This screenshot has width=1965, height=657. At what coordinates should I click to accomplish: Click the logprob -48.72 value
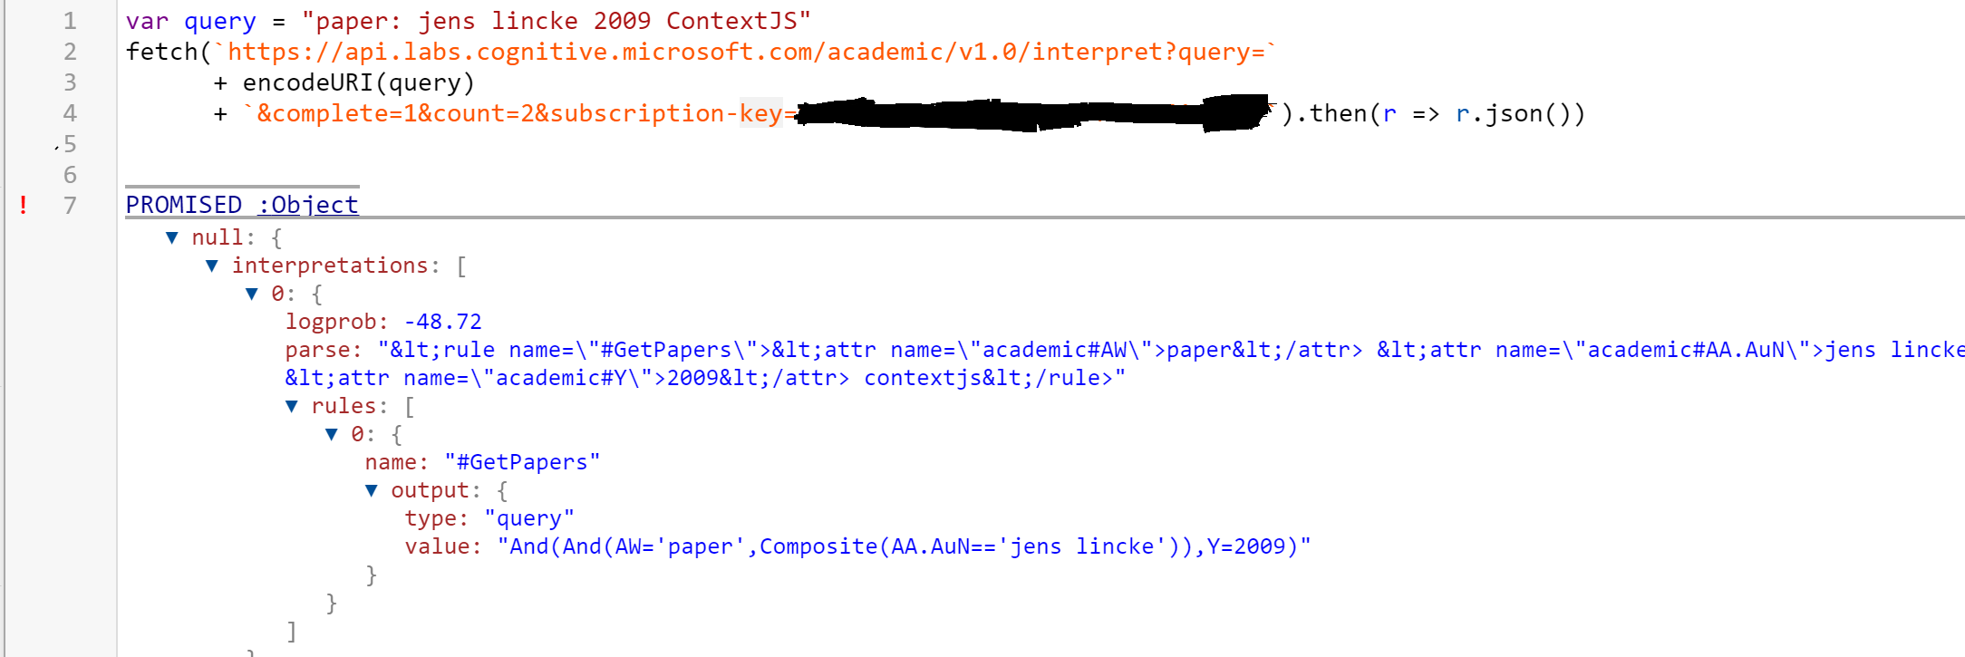coord(442,322)
